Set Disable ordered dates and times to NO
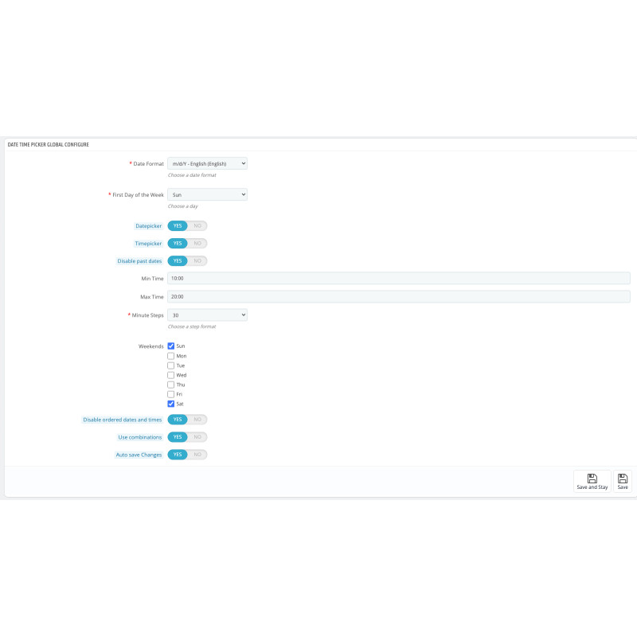The image size is (637, 637). pyautogui.click(x=197, y=420)
